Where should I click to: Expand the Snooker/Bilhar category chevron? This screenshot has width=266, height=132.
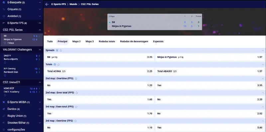[x=40, y=123]
